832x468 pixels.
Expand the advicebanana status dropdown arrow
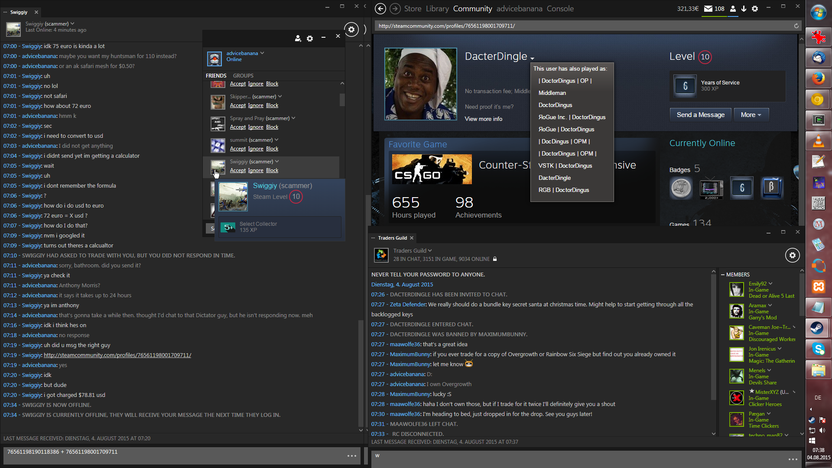click(262, 53)
